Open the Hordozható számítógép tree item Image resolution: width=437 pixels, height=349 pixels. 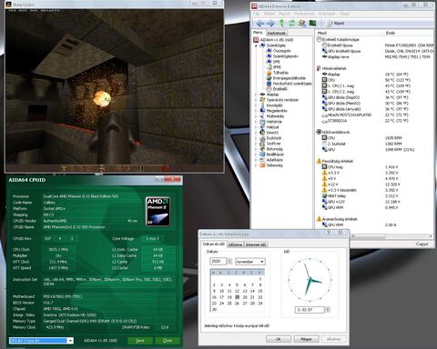[x=292, y=84]
